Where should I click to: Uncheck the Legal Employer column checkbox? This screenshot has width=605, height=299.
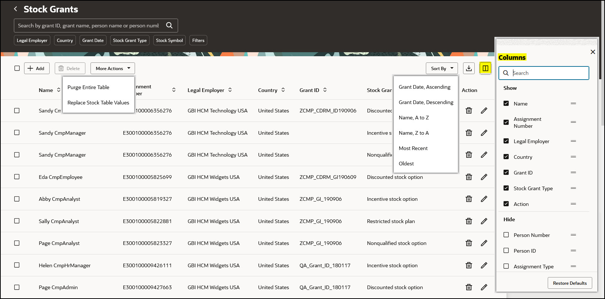coord(506,141)
